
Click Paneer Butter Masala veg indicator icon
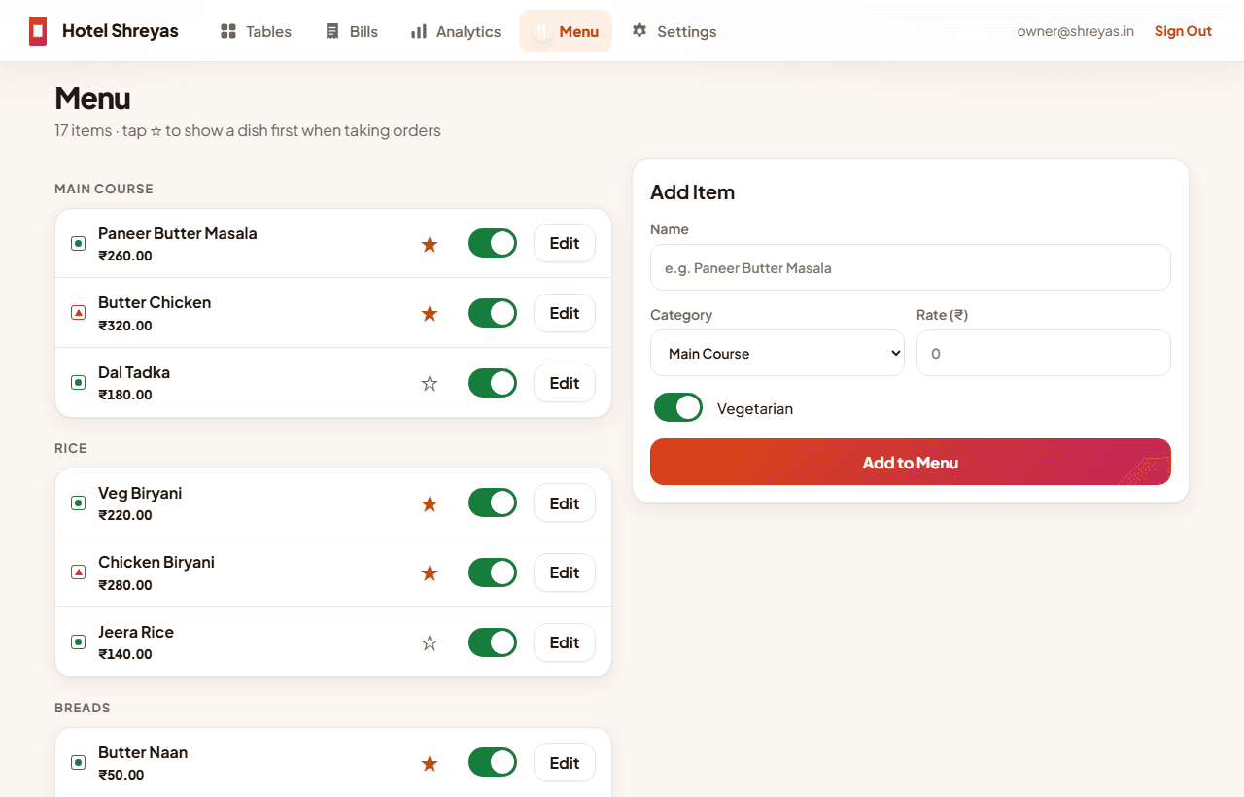[79, 243]
